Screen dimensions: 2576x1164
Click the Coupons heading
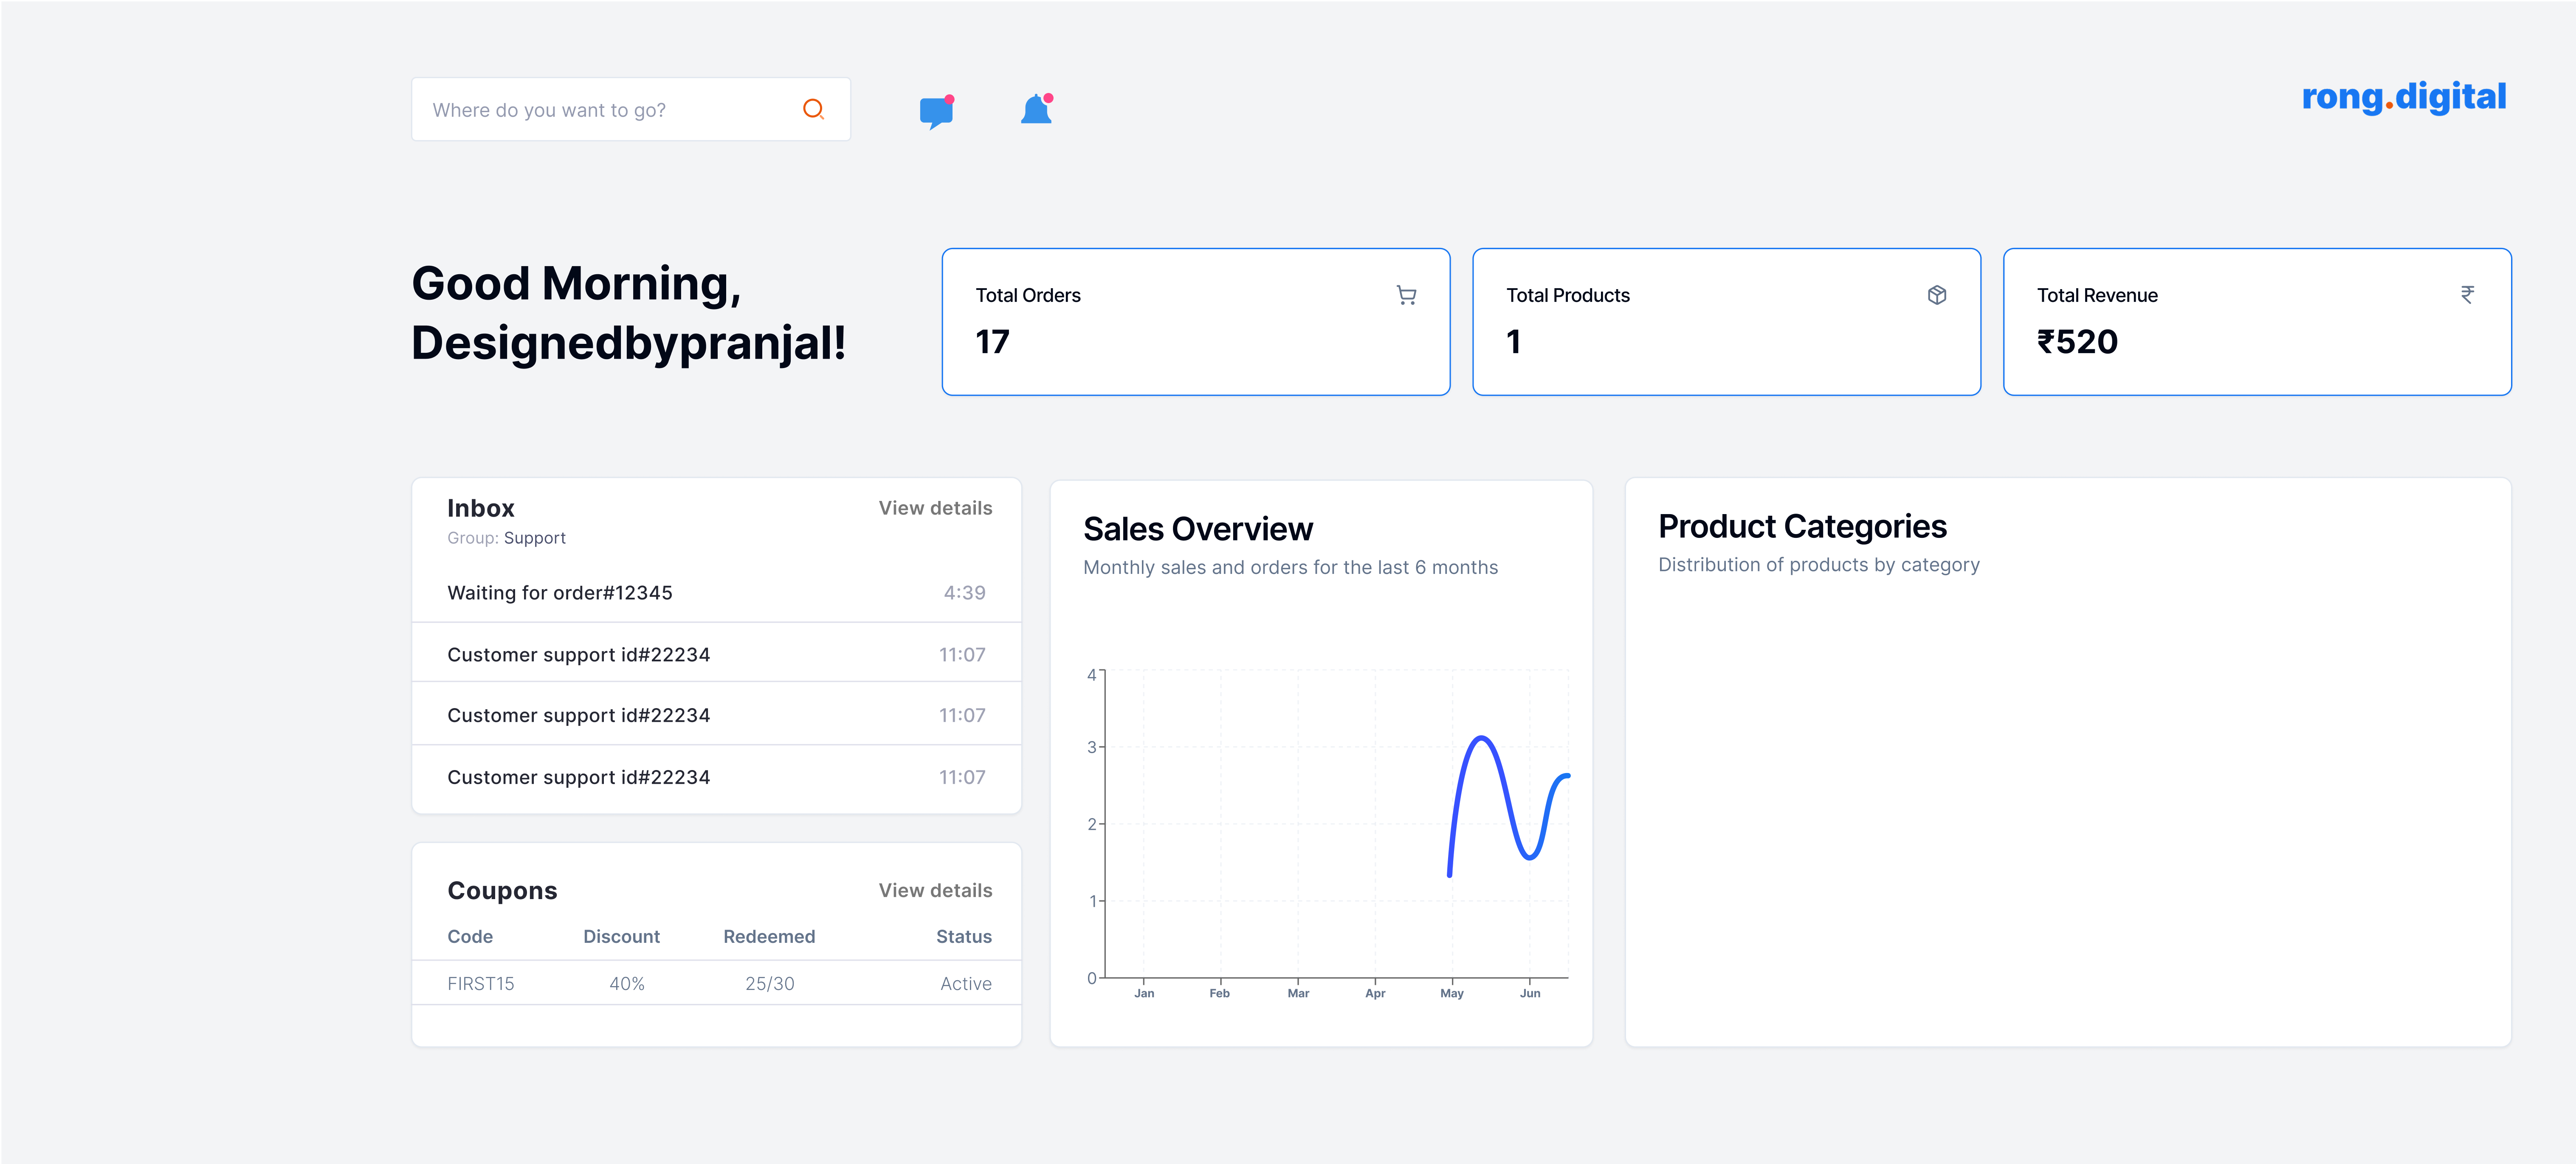(502, 890)
